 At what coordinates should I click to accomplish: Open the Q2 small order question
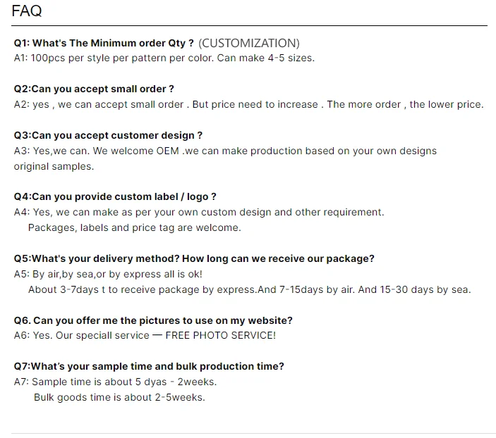(x=94, y=89)
